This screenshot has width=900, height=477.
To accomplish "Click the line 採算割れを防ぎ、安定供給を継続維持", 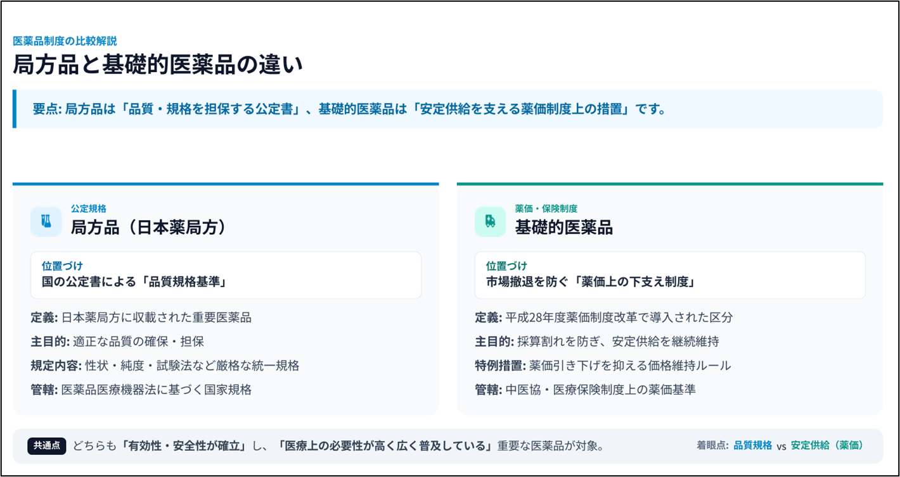I will click(x=597, y=342).
